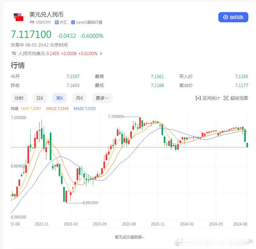Screen dimensions: 256x249
Task: Click the 行情 section heading
Action: click(18, 65)
